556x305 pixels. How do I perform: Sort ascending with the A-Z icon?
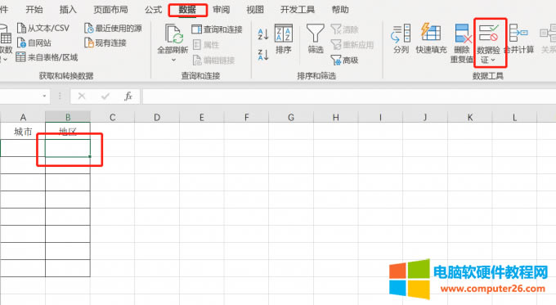point(263,34)
